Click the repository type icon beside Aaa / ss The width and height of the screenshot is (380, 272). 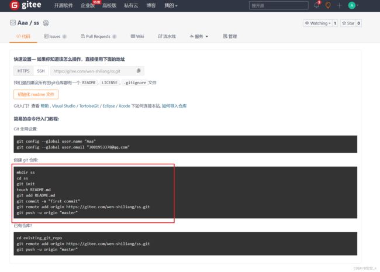coord(13,23)
